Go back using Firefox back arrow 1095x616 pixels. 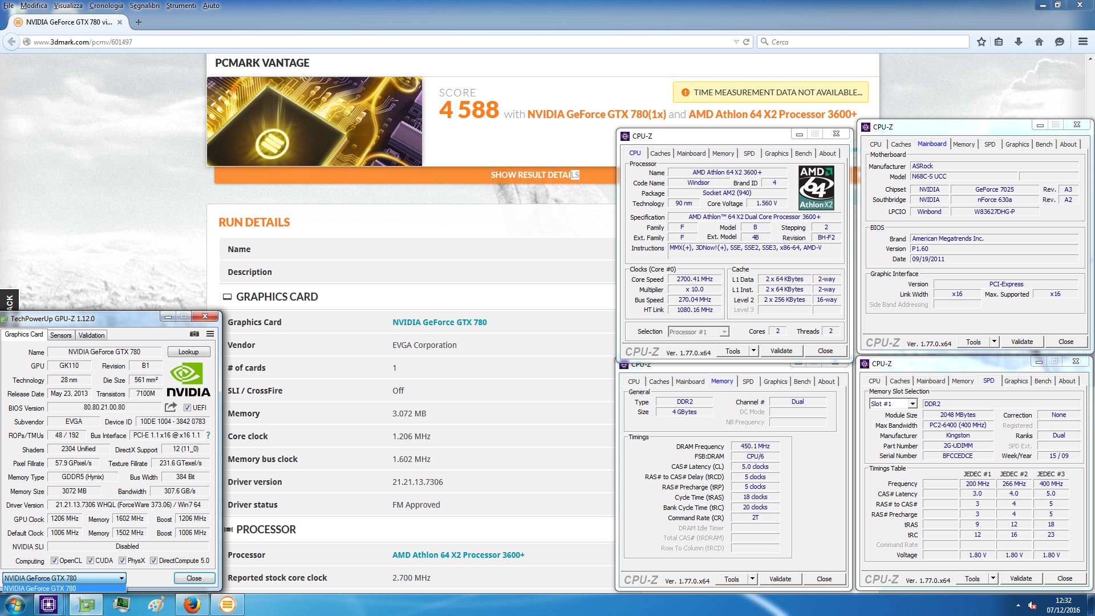coord(11,42)
